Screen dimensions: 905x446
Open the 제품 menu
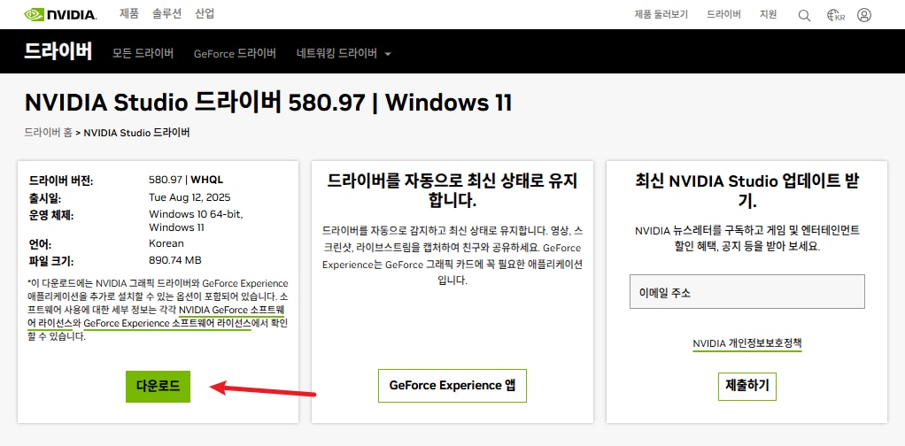[x=131, y=14]
